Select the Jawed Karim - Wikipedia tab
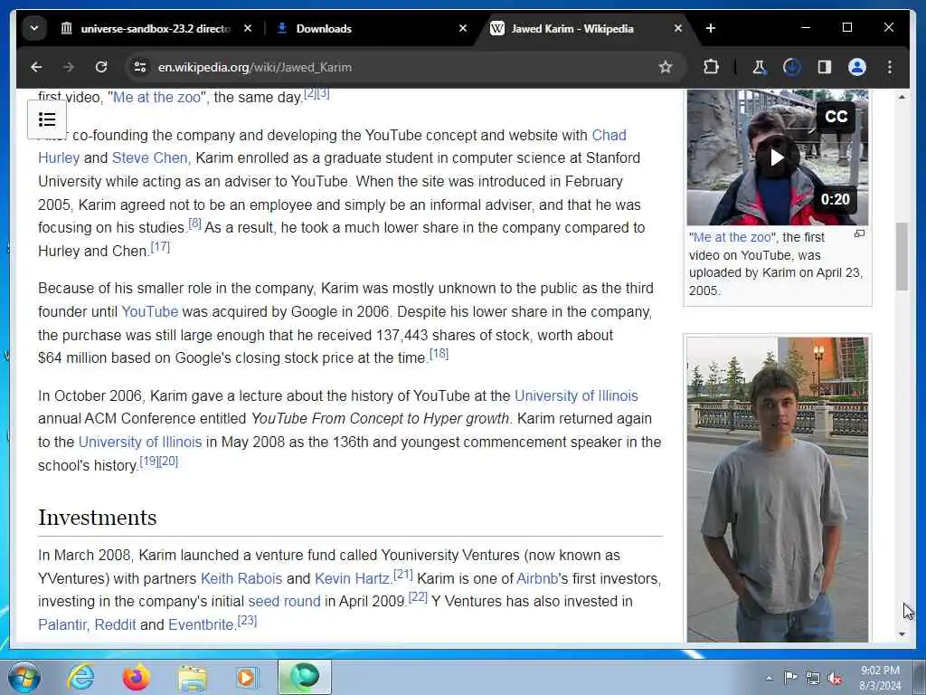The height and width of the screenshot is (695, 926). point(572,28)
